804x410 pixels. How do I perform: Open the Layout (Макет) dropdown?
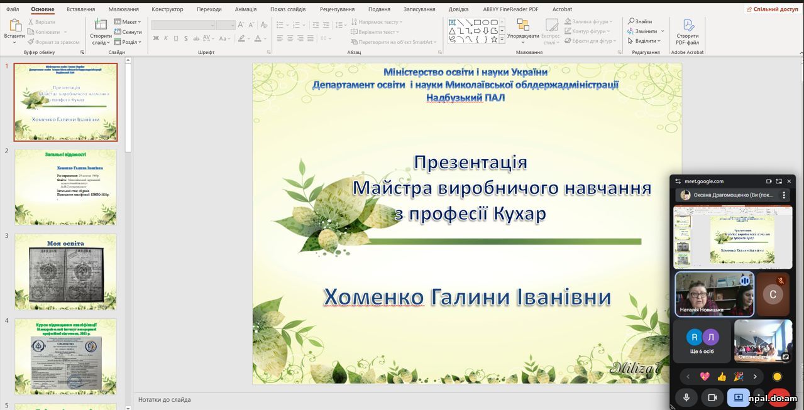(x=128, y=21)
